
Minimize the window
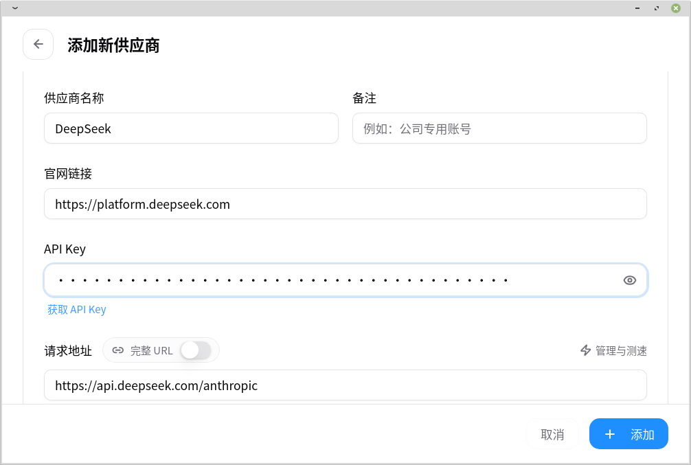tap(637, 8)
